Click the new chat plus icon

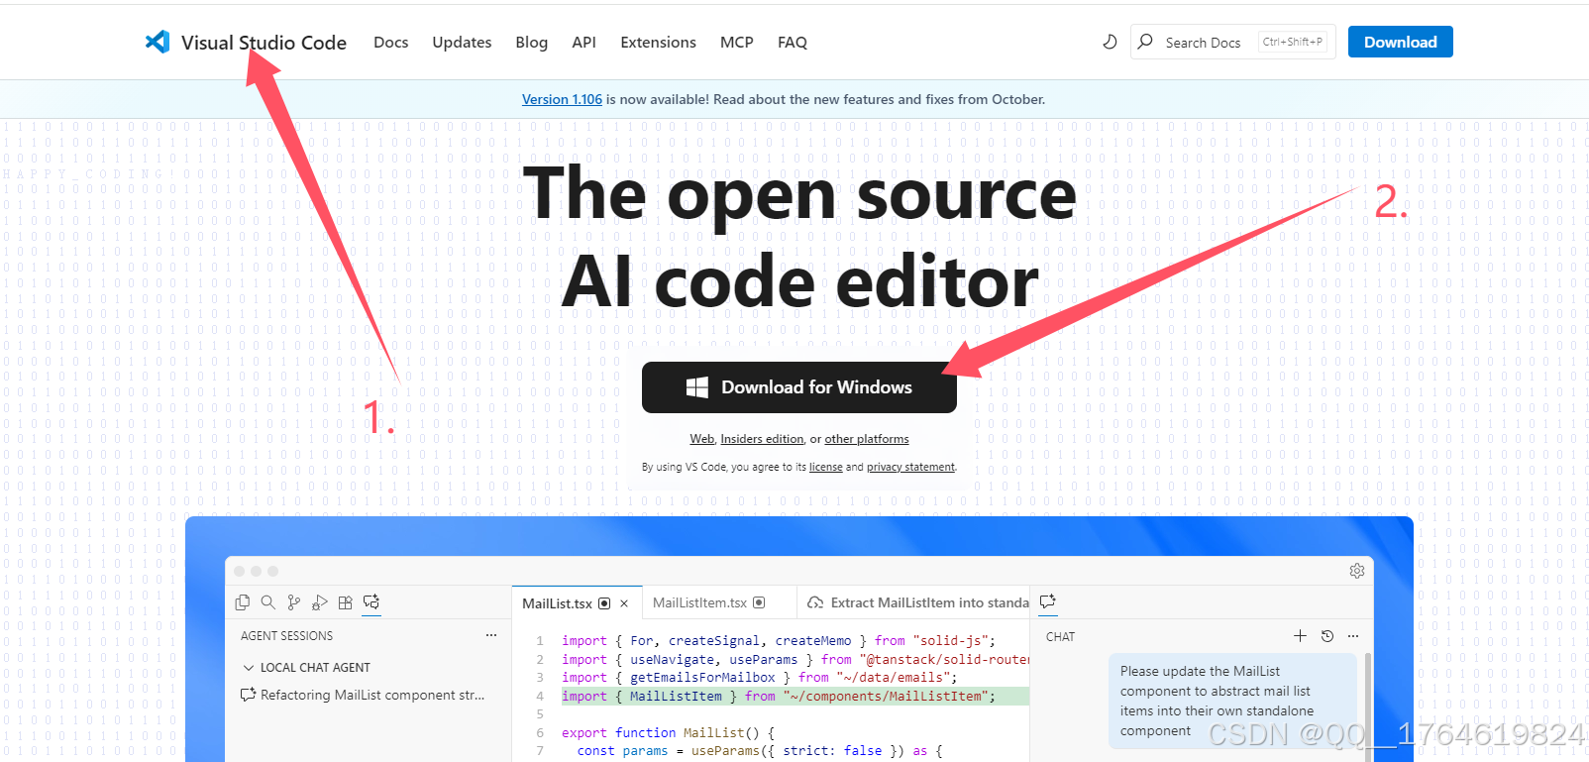[x=1300, y=636]
